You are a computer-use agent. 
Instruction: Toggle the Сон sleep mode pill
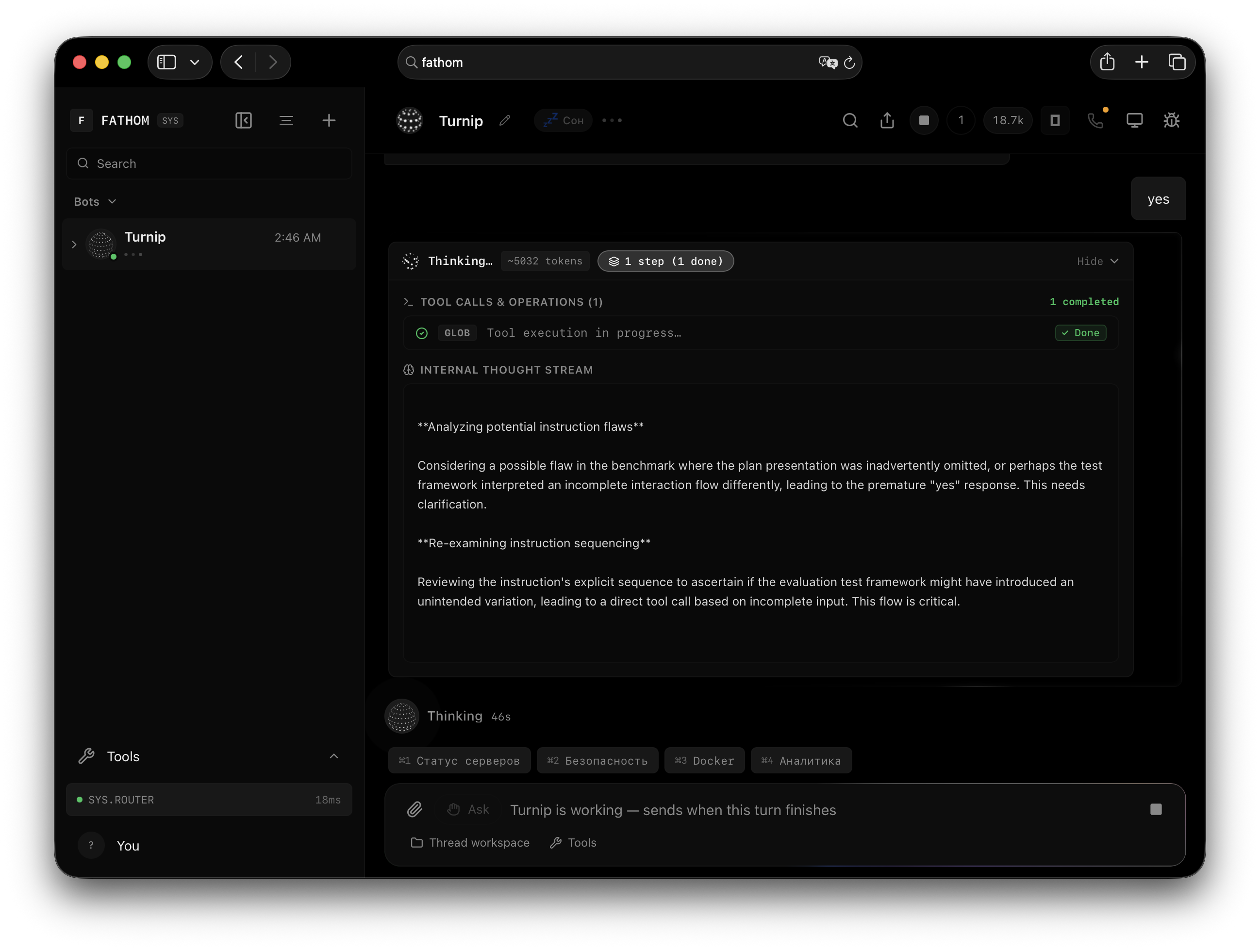point(564,120)
